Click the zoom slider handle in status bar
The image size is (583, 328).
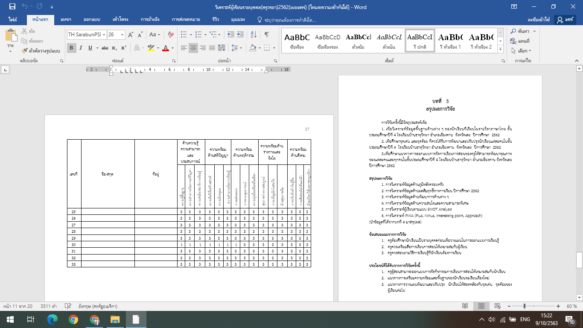524,306
